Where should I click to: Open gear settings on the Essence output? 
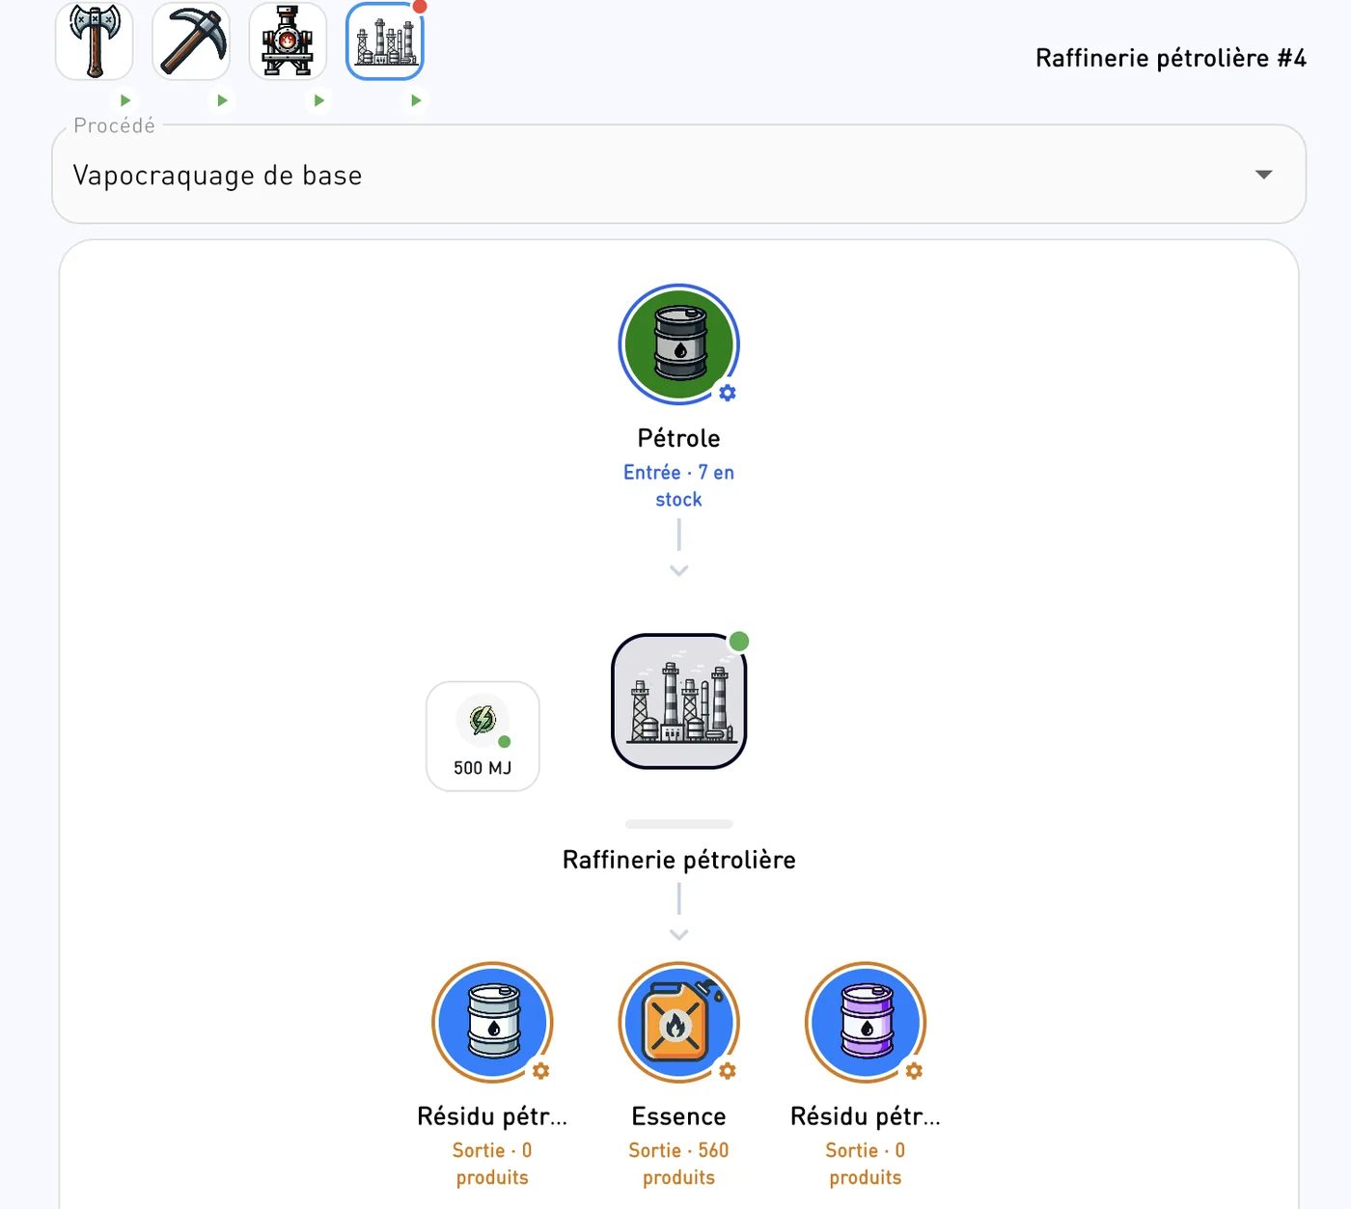pos(728,1071)
